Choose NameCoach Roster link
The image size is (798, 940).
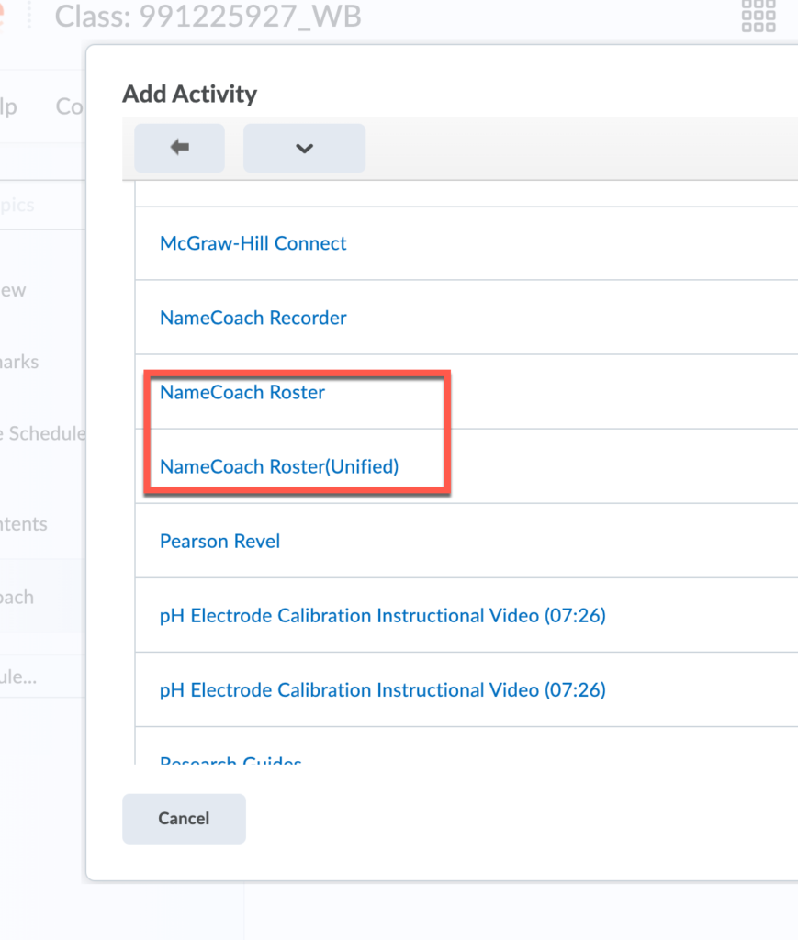[242, 392]
